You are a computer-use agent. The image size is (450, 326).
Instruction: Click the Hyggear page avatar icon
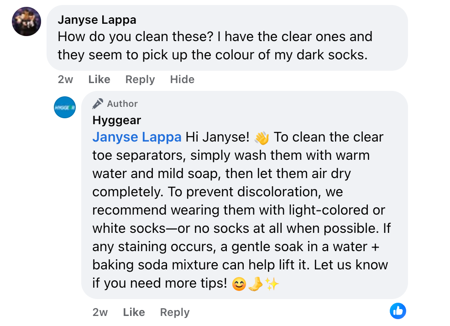(65, 107)
